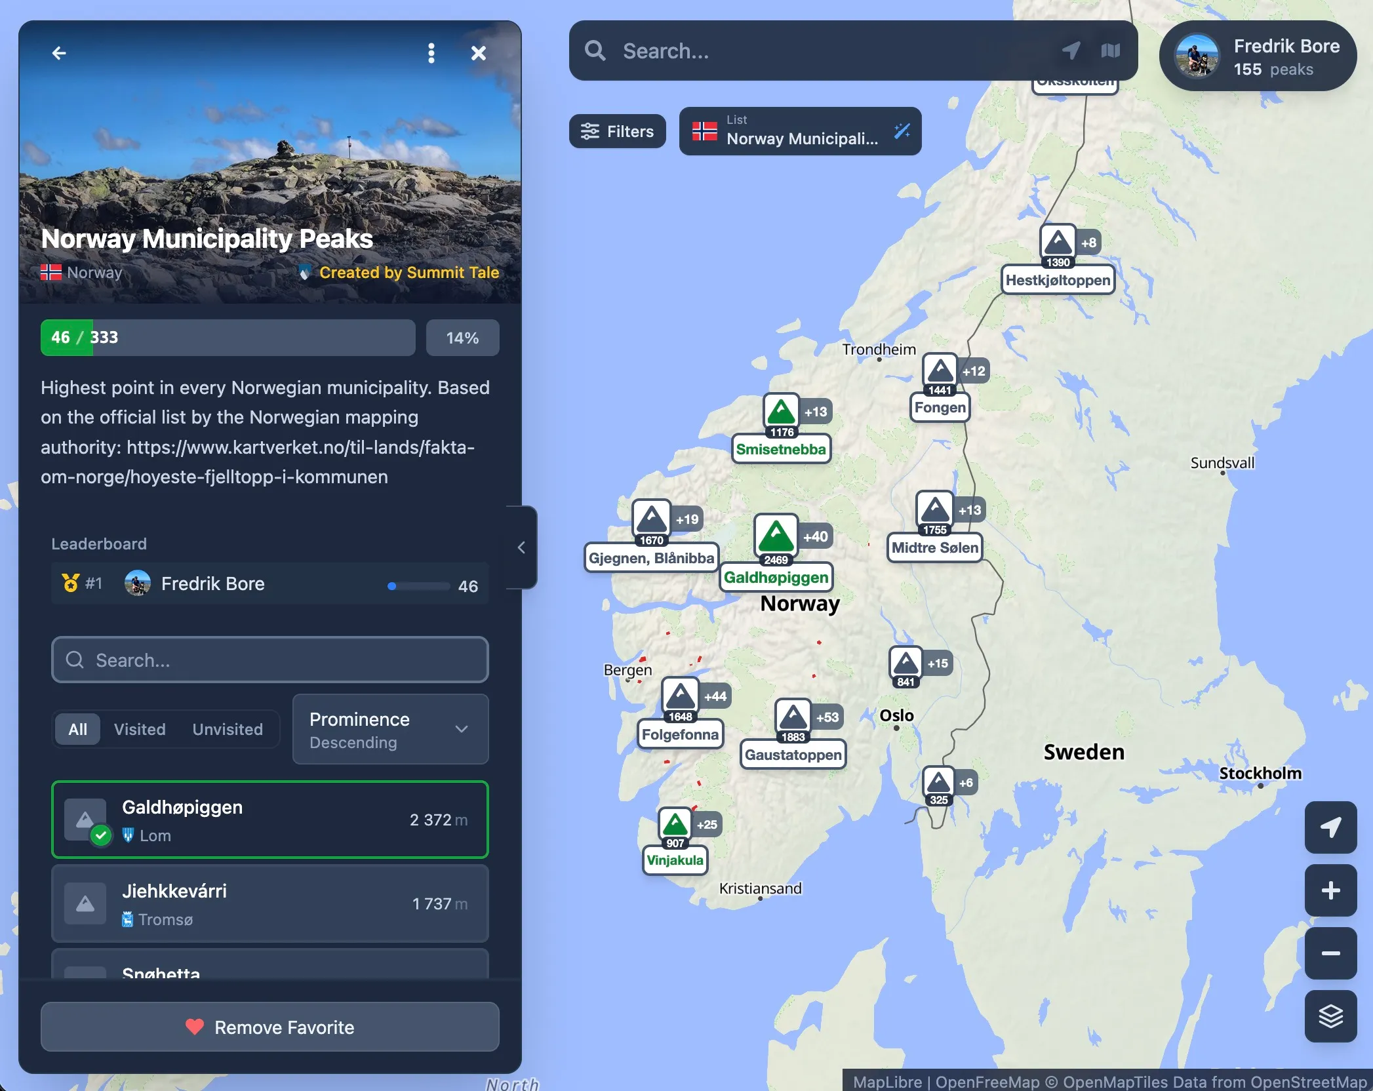Zoom in with the plus button

(x=1330, y=890)
